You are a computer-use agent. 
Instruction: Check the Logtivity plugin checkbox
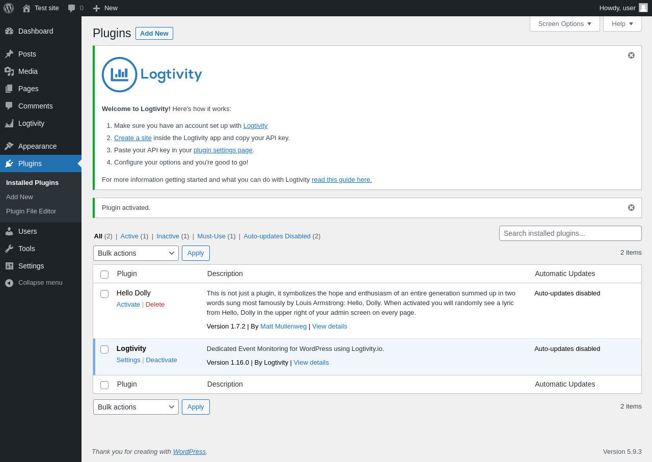coord(104,349)
